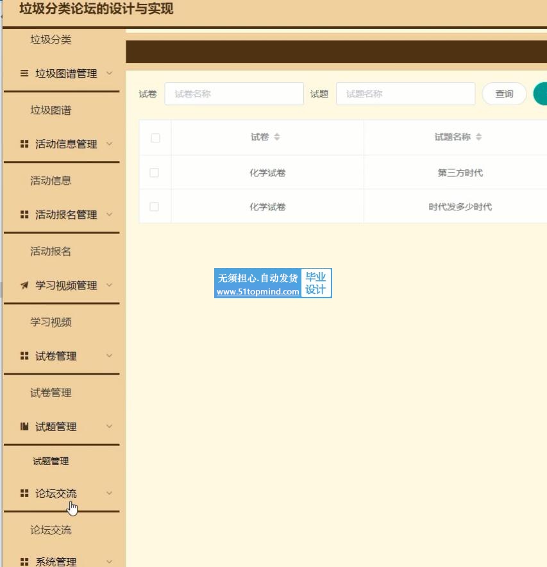Image resolution: width=547 pixels, height=567 pixels.
Task: Open 试卷管理 submenu item below header
Action: pos(51,393)
